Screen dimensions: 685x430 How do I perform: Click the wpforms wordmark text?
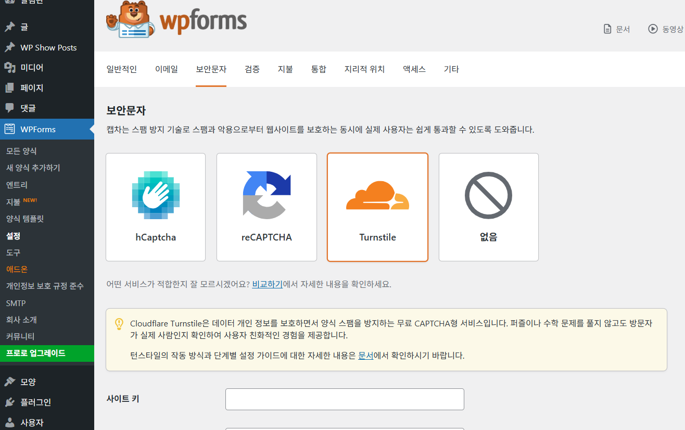pyautogui.click(x=203, y=22)
